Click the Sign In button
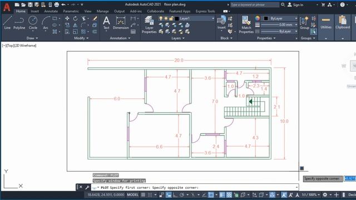 pyautogui.click(x=295, y=5)
